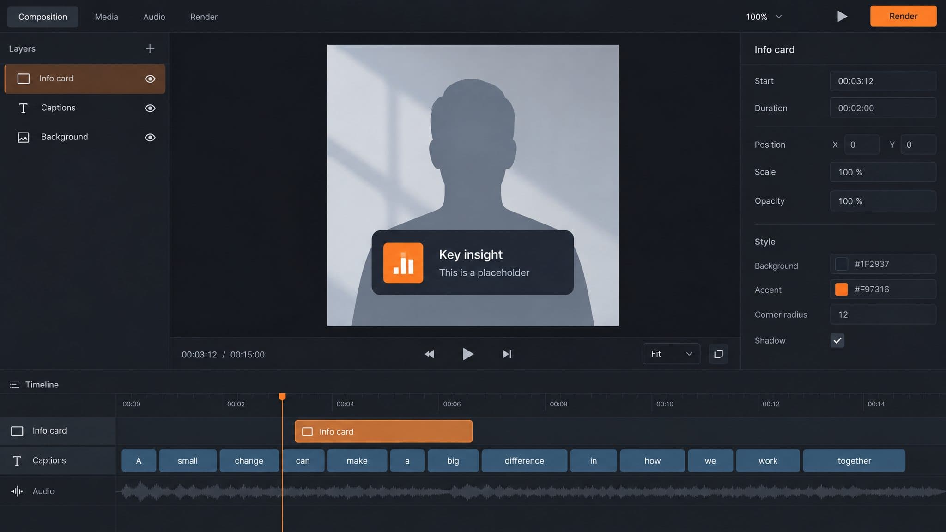Image resolution: width=946 pixels, height=532 pixels.
Task: Switch to the Render tab
Action: tap(204, 17)
